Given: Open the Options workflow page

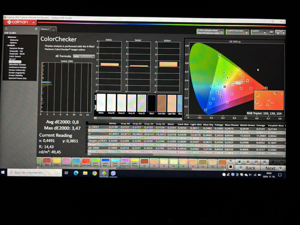Looking at the screenshot, I should tap(13, 43).
